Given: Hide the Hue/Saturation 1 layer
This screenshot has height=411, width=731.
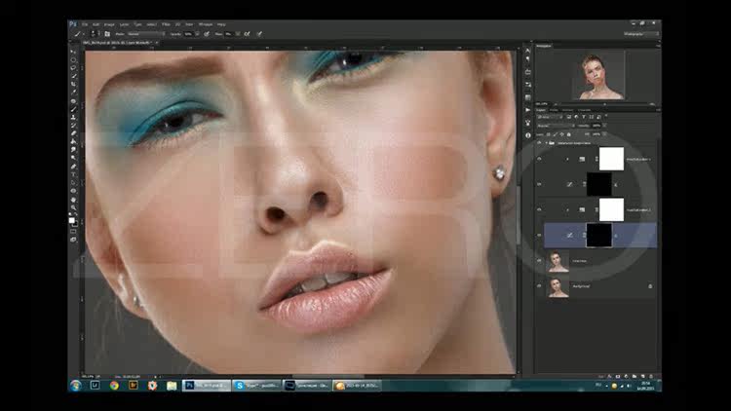Looking at the screenshot, I should (x=539, y=159).
